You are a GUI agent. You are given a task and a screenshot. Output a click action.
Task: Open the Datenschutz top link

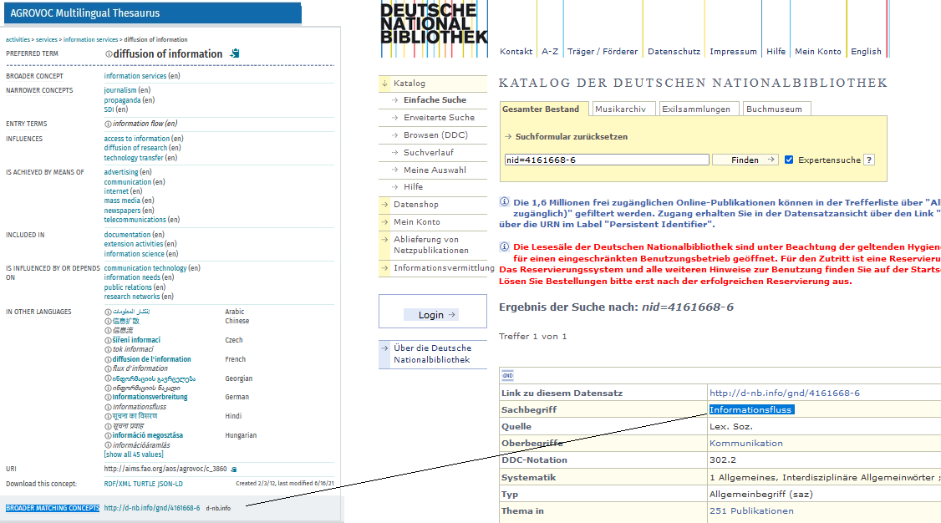coord(674,52)
